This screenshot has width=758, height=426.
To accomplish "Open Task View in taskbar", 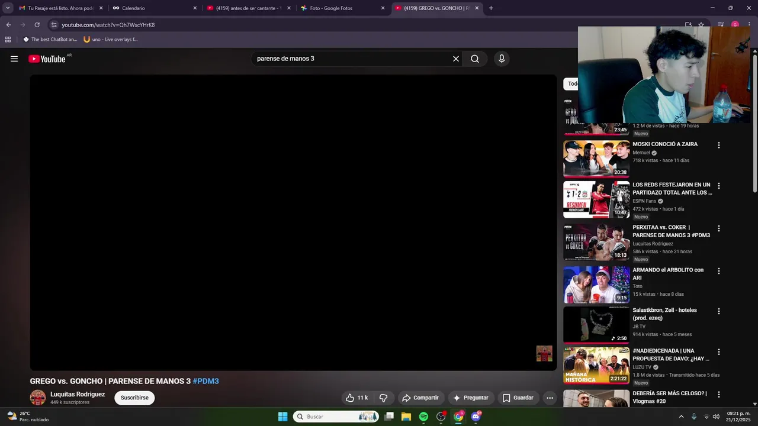I will [x=389, y=417].
